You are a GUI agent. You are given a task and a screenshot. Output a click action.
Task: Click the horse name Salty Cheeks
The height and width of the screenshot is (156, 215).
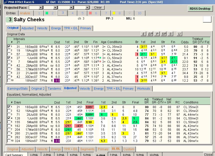[29, 20]
